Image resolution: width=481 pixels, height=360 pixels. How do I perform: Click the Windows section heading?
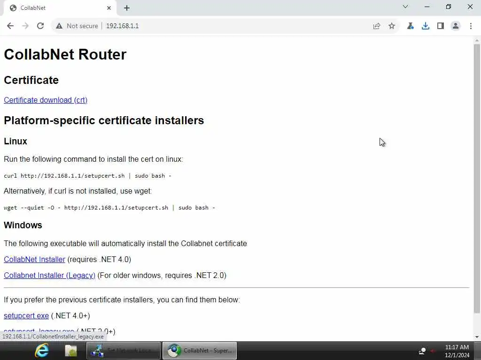23,225
